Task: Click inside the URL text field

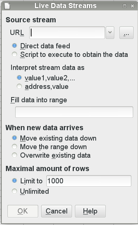Action: pyautogui.click(x=67, y=33)
